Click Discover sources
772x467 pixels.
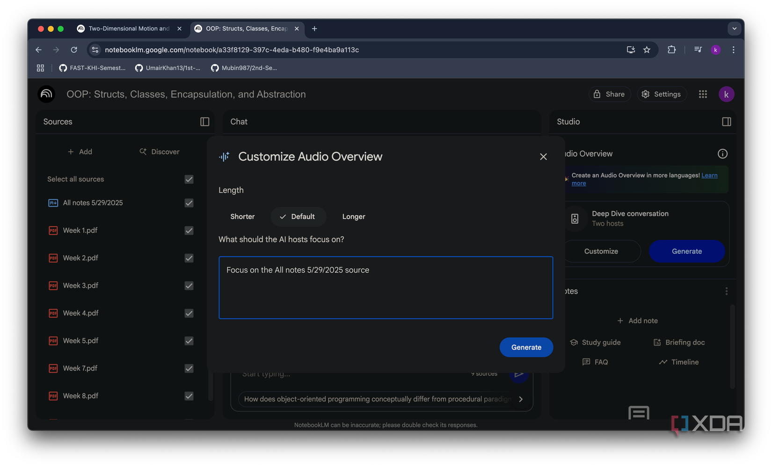pos(159,151)
